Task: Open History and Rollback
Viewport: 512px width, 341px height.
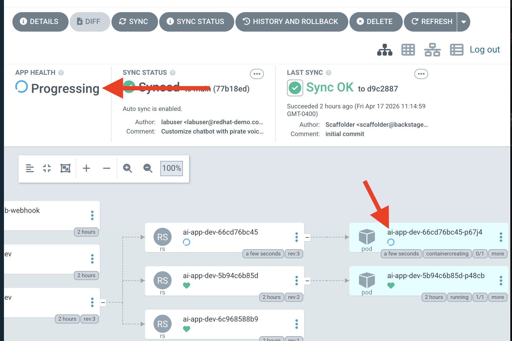Action: coord(291,22)
